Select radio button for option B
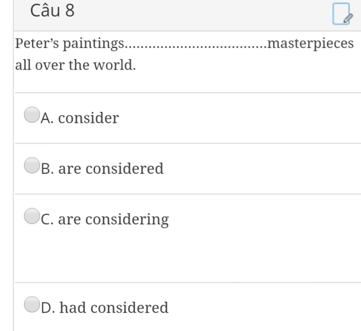This screenshot has width=361, height=331. (32, 165)
